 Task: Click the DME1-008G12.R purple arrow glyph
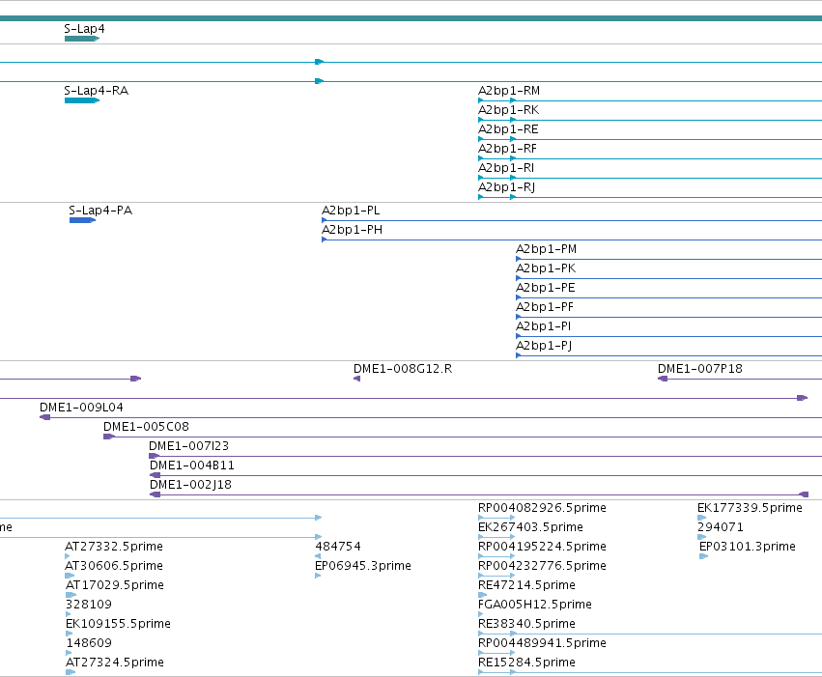click(357, 379)
